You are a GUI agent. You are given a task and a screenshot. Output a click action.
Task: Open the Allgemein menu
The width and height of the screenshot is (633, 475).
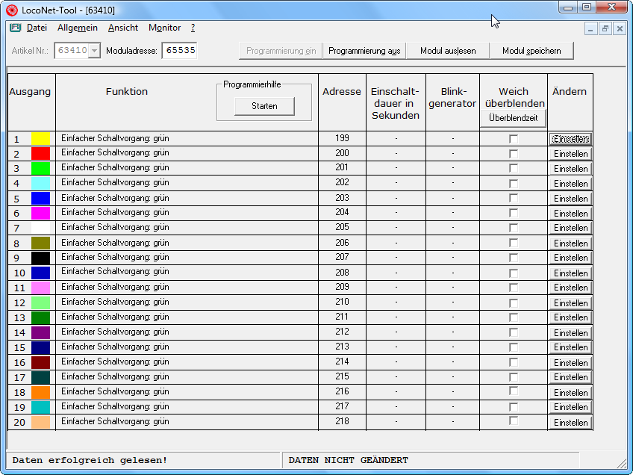78,28
